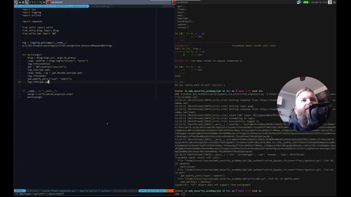Click the 'Successfully logged in' log line
The width and height of the screenshot is (351, 197).
click(217, 121)
